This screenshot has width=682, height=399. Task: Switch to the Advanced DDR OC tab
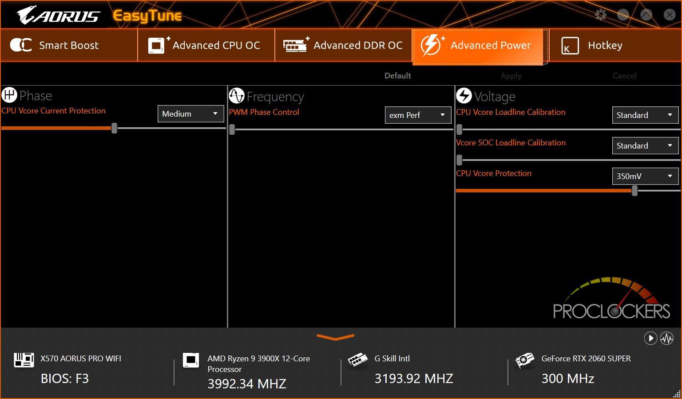[x=343, y=45]
